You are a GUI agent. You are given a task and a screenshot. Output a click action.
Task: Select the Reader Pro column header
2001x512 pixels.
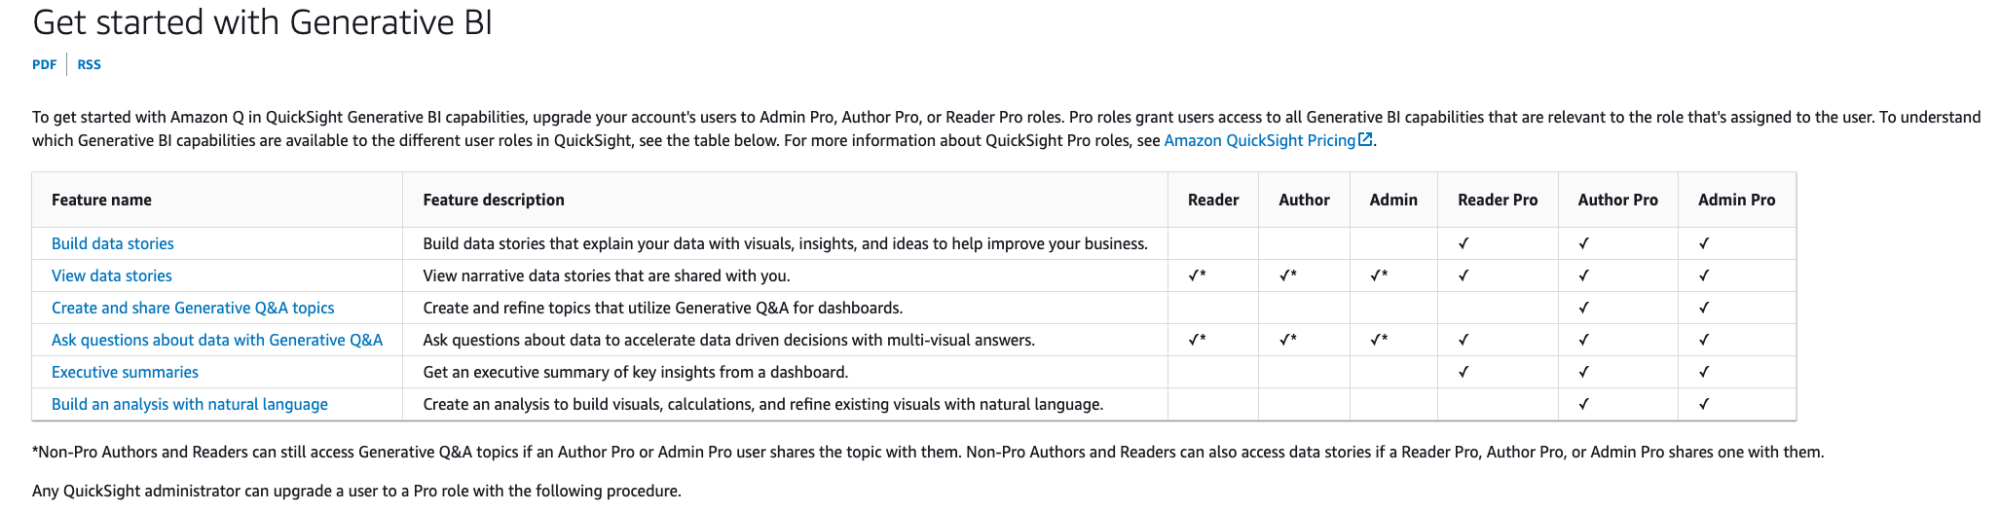(1498, 200)
